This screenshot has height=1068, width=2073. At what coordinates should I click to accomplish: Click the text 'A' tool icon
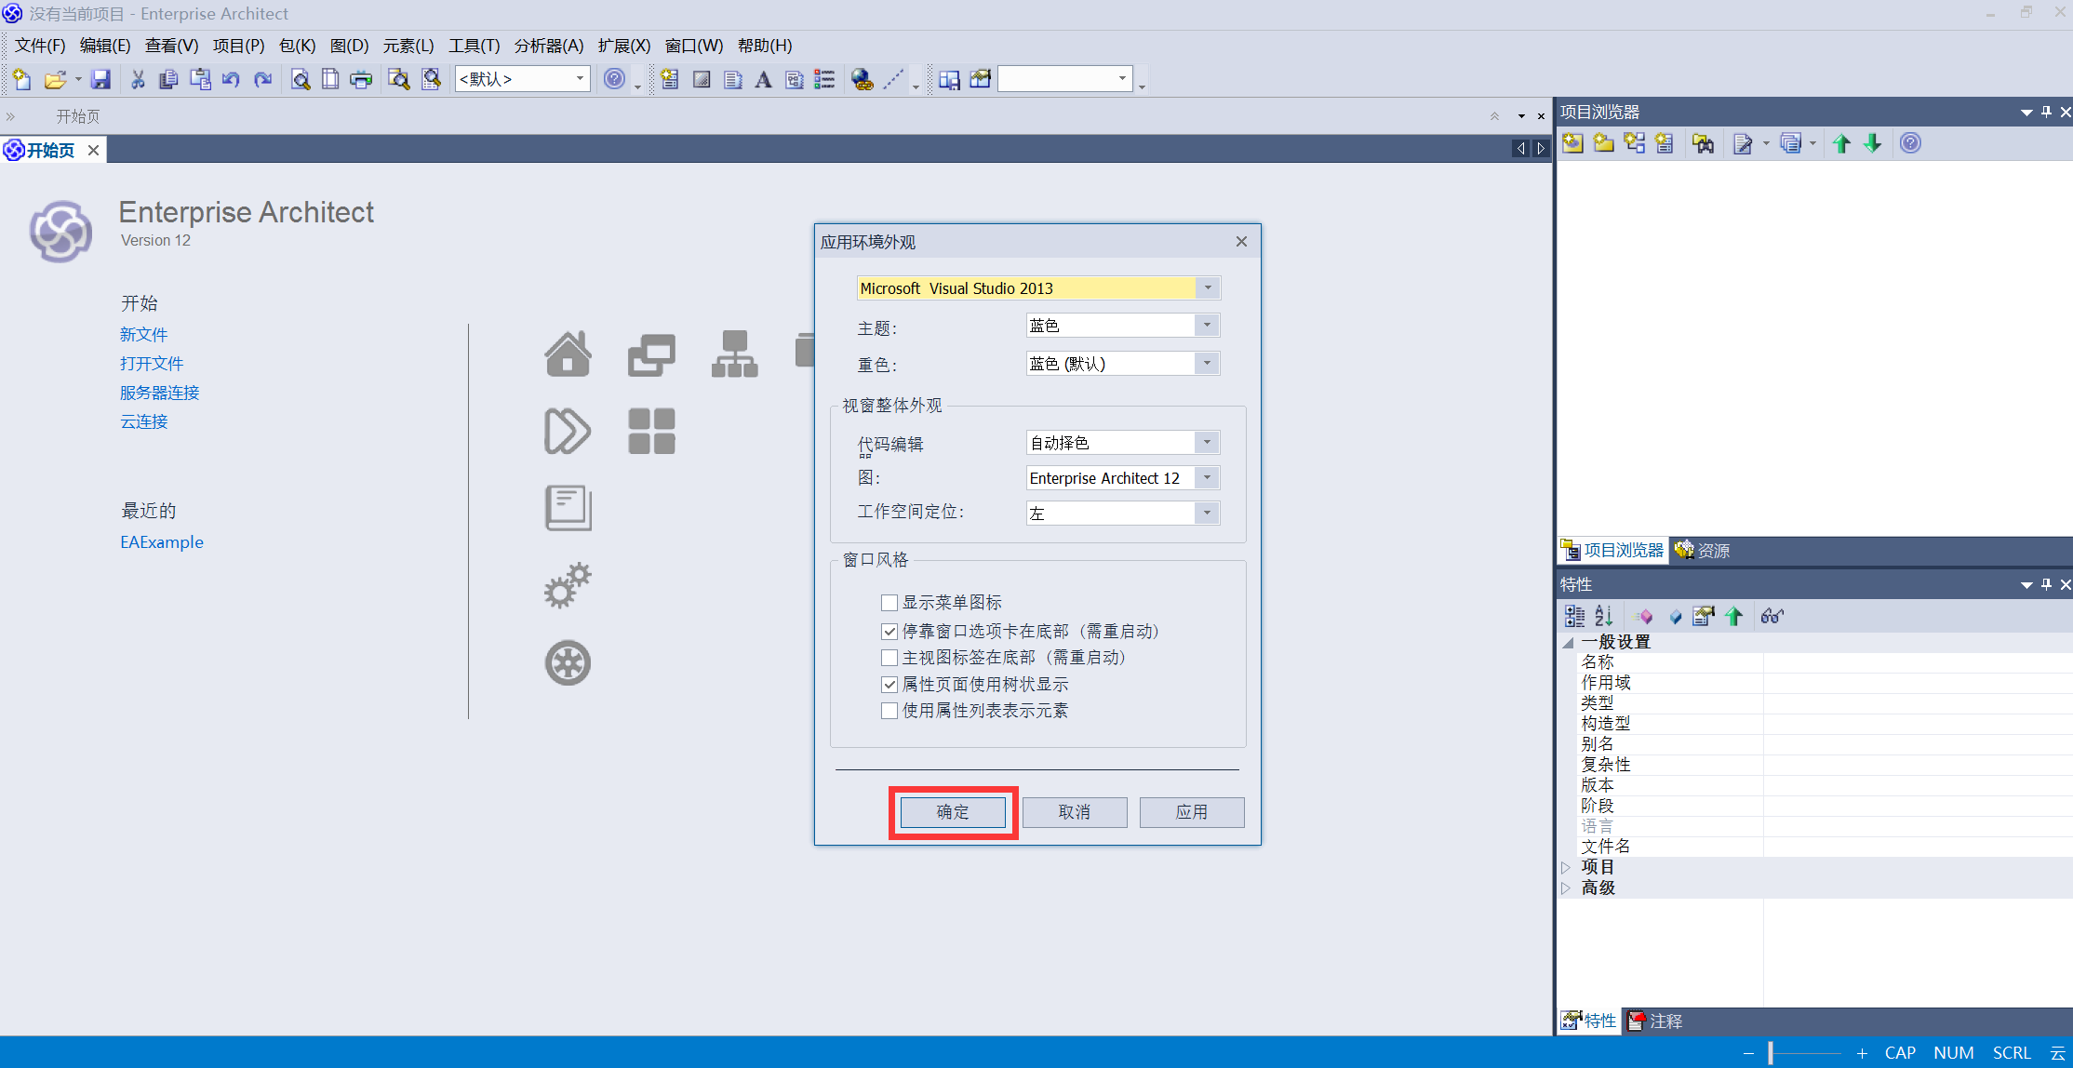[x=763, y=80]
